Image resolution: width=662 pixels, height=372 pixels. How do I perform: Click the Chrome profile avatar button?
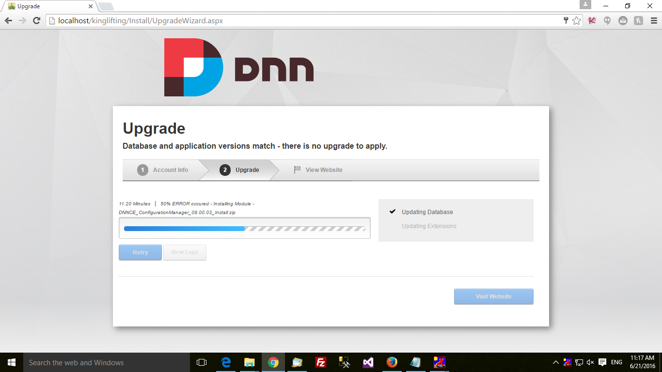click(585, 4)
